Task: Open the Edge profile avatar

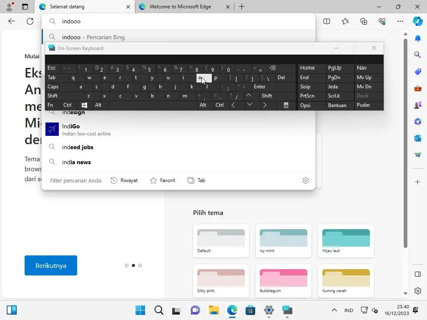Action: point(10,7)
